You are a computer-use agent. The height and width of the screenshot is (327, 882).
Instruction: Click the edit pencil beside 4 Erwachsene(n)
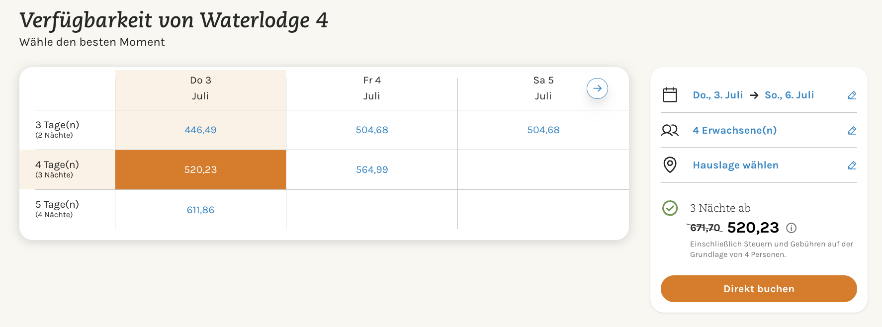[x=852, y=131]
